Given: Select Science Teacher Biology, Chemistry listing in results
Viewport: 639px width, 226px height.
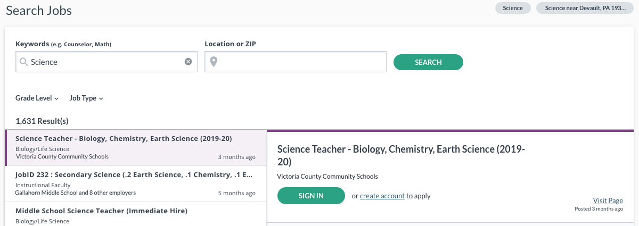Looking at the screenshot, I should (136, 147).
